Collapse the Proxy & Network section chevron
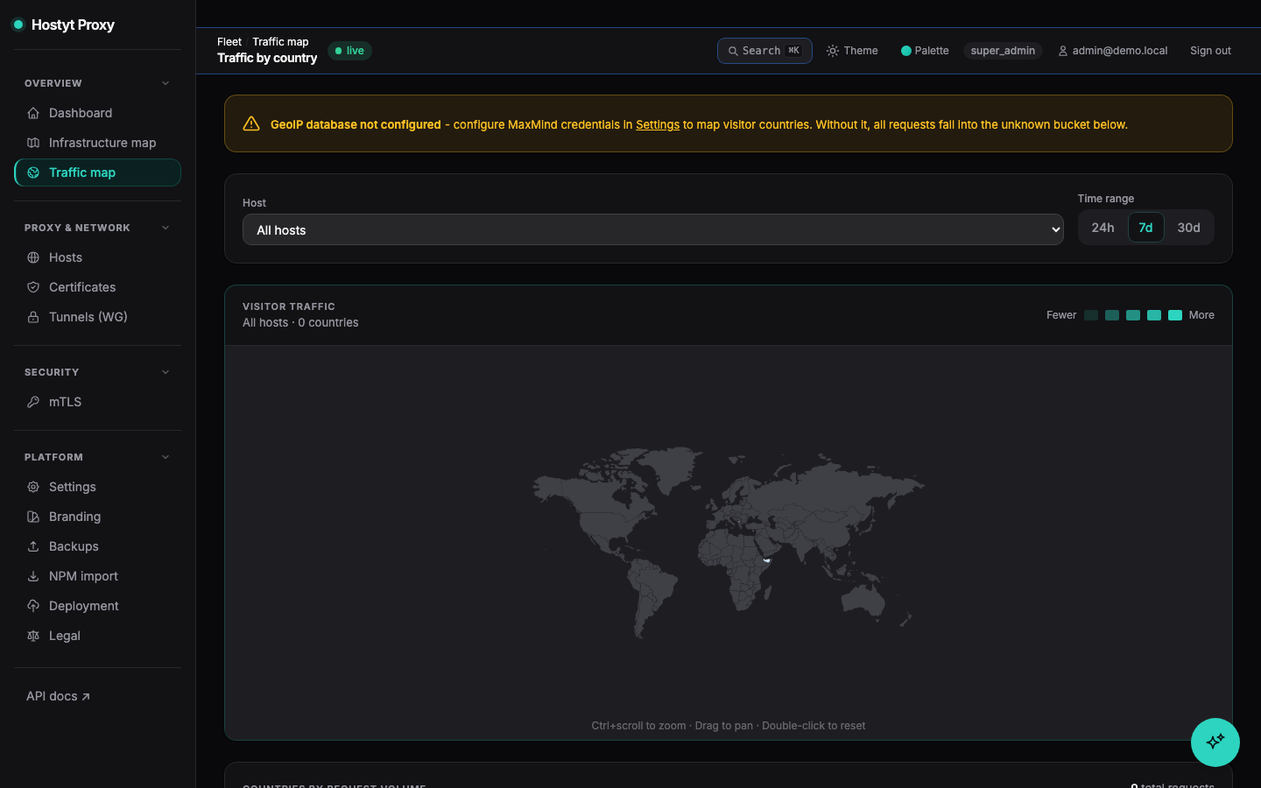1261x788 pixels. pos(166,228)
